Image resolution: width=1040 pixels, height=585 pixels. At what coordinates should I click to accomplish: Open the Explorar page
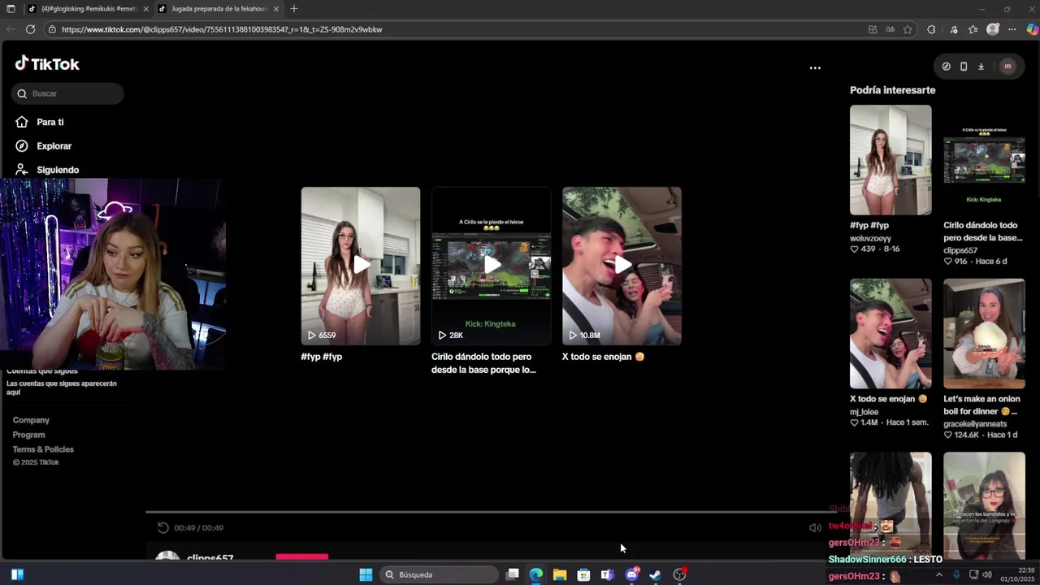tap(43, 146)
